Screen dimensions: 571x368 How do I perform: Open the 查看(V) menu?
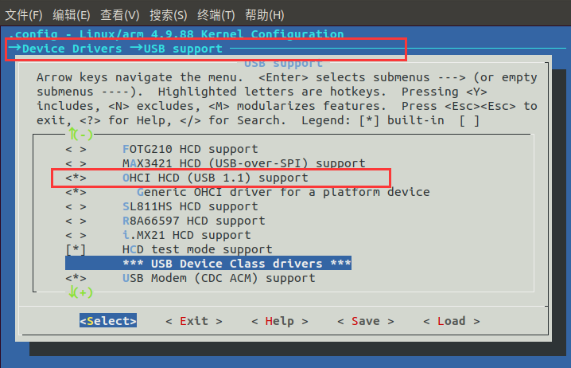tap(120, 15)
